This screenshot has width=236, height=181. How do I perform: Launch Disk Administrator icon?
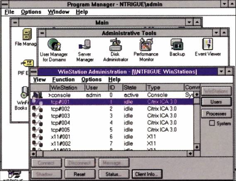[x=115, y=44]
